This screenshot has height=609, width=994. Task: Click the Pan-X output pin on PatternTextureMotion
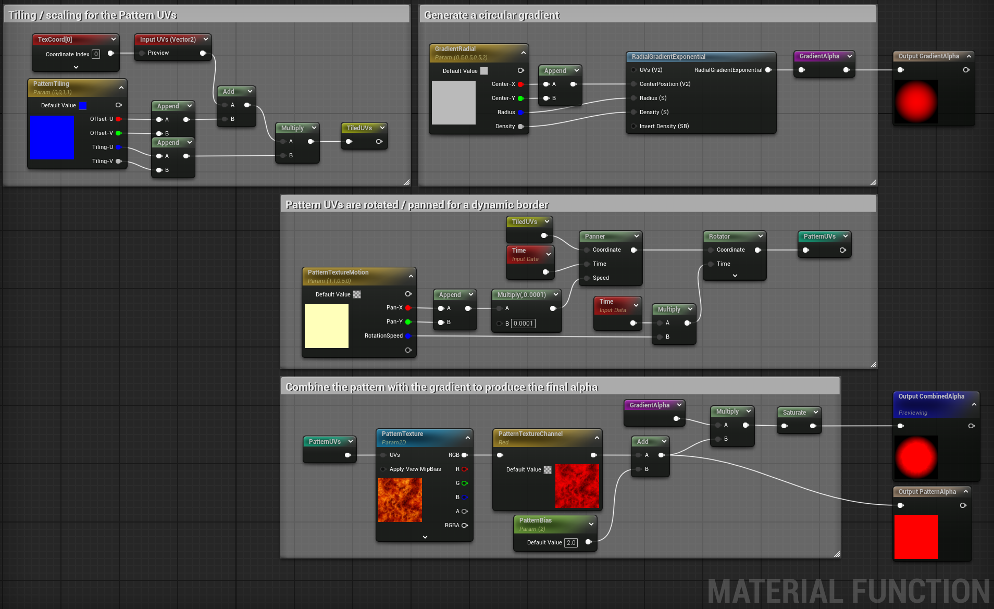click(x=408, y=308)
